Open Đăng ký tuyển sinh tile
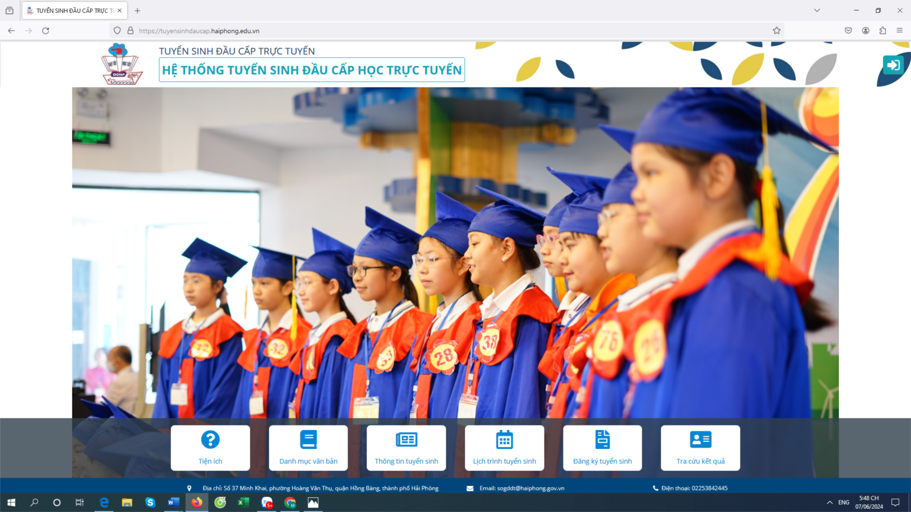Viewport: 911px width, 512px height. tap(602, 447)
